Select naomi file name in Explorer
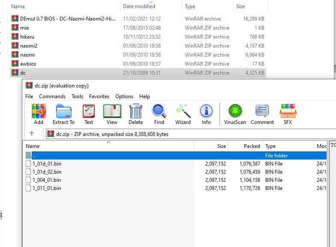The image size is (336, 247). pos(27,55)
